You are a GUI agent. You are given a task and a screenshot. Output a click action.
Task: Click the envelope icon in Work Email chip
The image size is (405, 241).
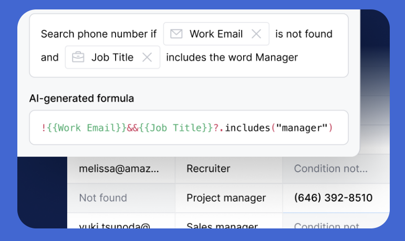[176, 34]
